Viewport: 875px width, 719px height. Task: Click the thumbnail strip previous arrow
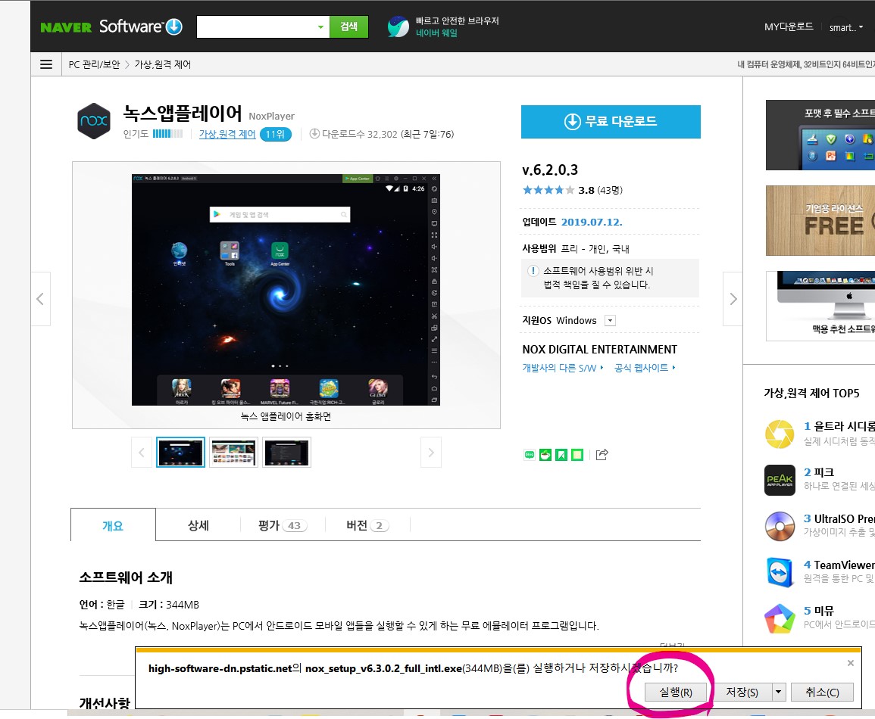point(141,452)
